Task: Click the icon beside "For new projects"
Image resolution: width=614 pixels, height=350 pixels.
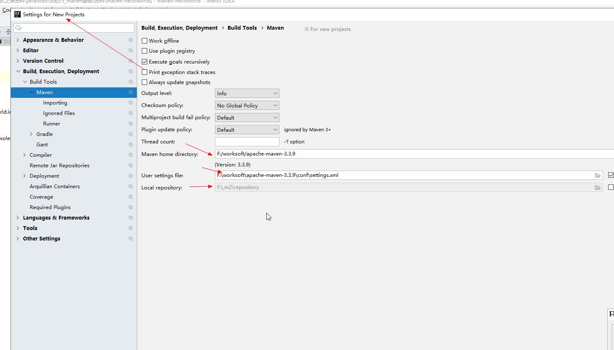Action: (x=307, y=29)
